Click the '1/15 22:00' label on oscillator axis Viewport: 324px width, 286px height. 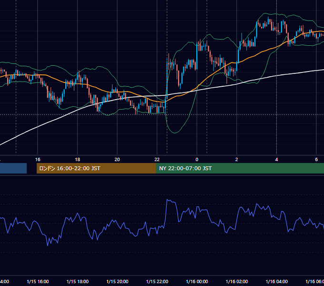(157, 281)
